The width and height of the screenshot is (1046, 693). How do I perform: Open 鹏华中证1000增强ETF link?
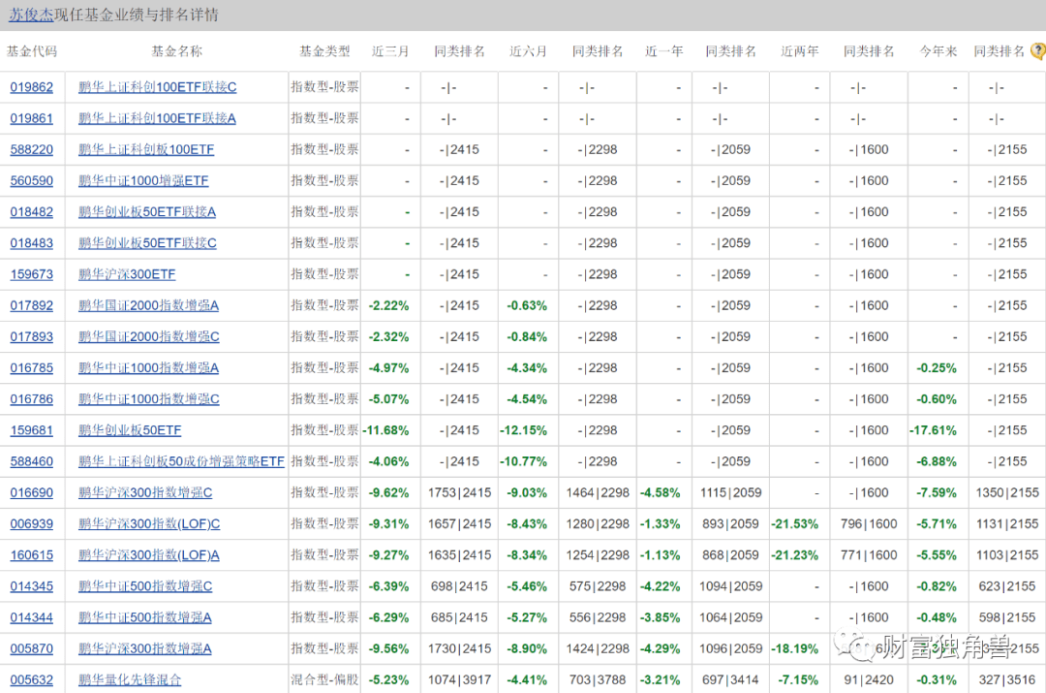pos(143,181)
